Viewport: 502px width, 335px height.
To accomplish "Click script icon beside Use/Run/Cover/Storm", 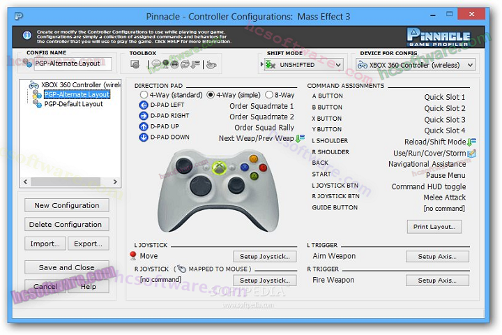I will click(x=471, y=154).
